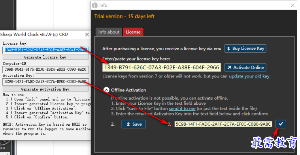Click Generate Activation Key in the keygen
The image size is (300, 155).
click(45, 89)
